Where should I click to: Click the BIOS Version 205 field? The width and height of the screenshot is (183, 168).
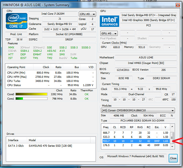pos(163,70)
